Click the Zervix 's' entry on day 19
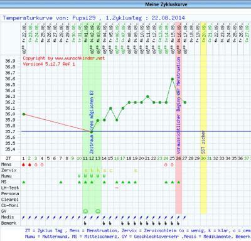This screenshot has width=251, height=241. click(136, 171)
